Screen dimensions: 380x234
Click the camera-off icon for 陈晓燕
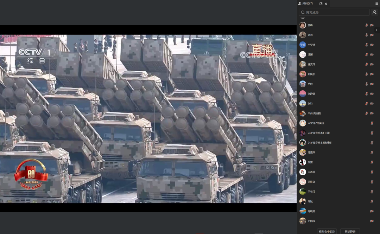pyautogui.click(x=372, y=211)
